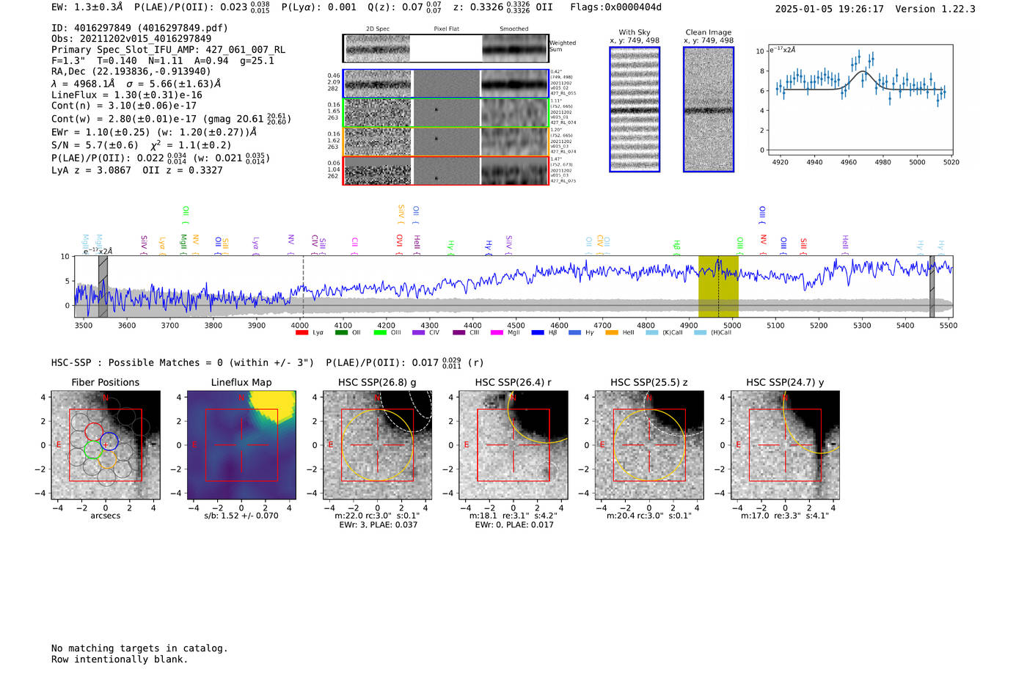Select the orange HeII legend swatch

pos(612,332)
